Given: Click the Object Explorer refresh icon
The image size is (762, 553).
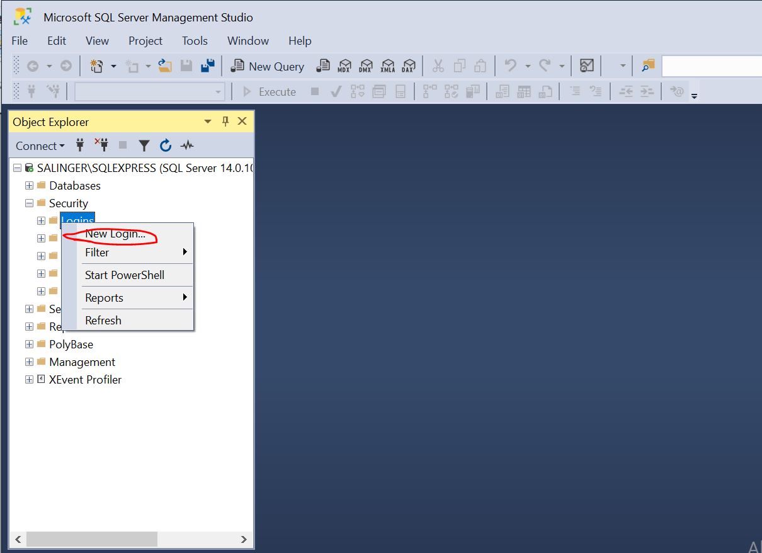Looking at the screenshot, I should (166, 145).
